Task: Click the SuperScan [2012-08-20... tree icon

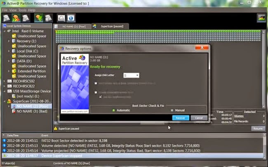Action: 9,101
